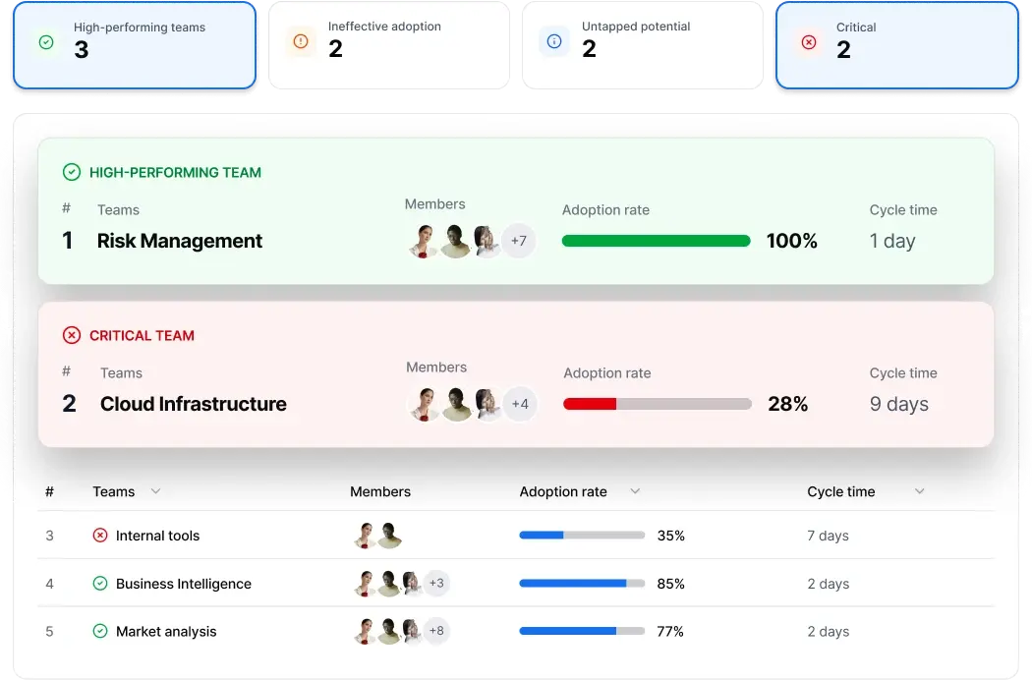Click the first member avatar in Risk Management row
The height and width of the screenshot is (680, 1032).
(423, 240)
